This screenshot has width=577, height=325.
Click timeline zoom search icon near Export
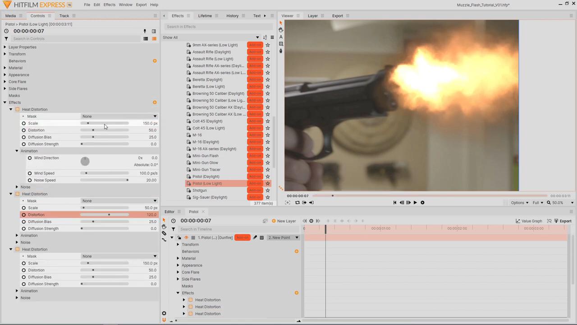(x=549, y=221)
